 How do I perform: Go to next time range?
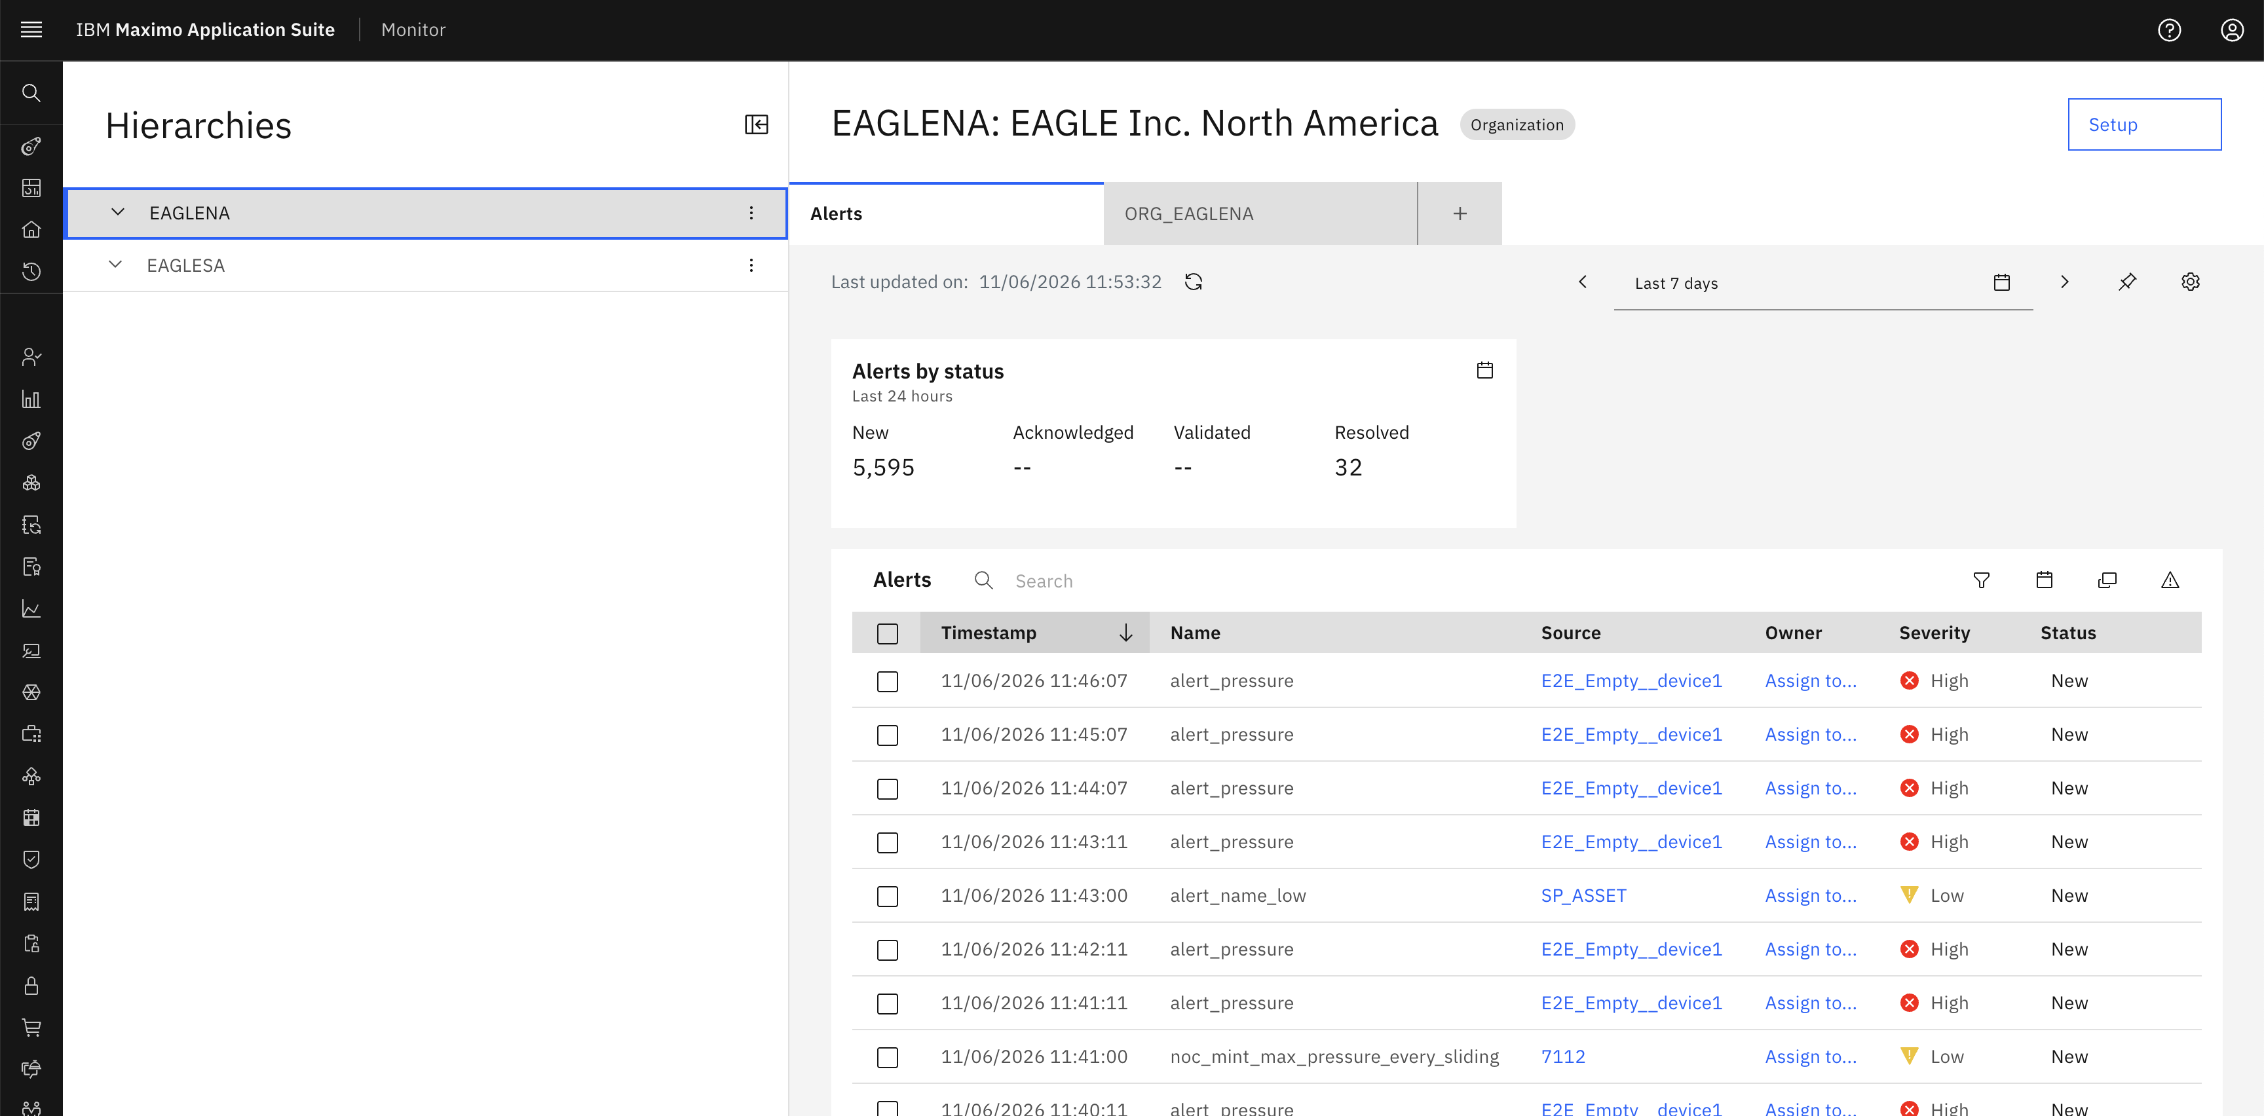point(2064,282)
